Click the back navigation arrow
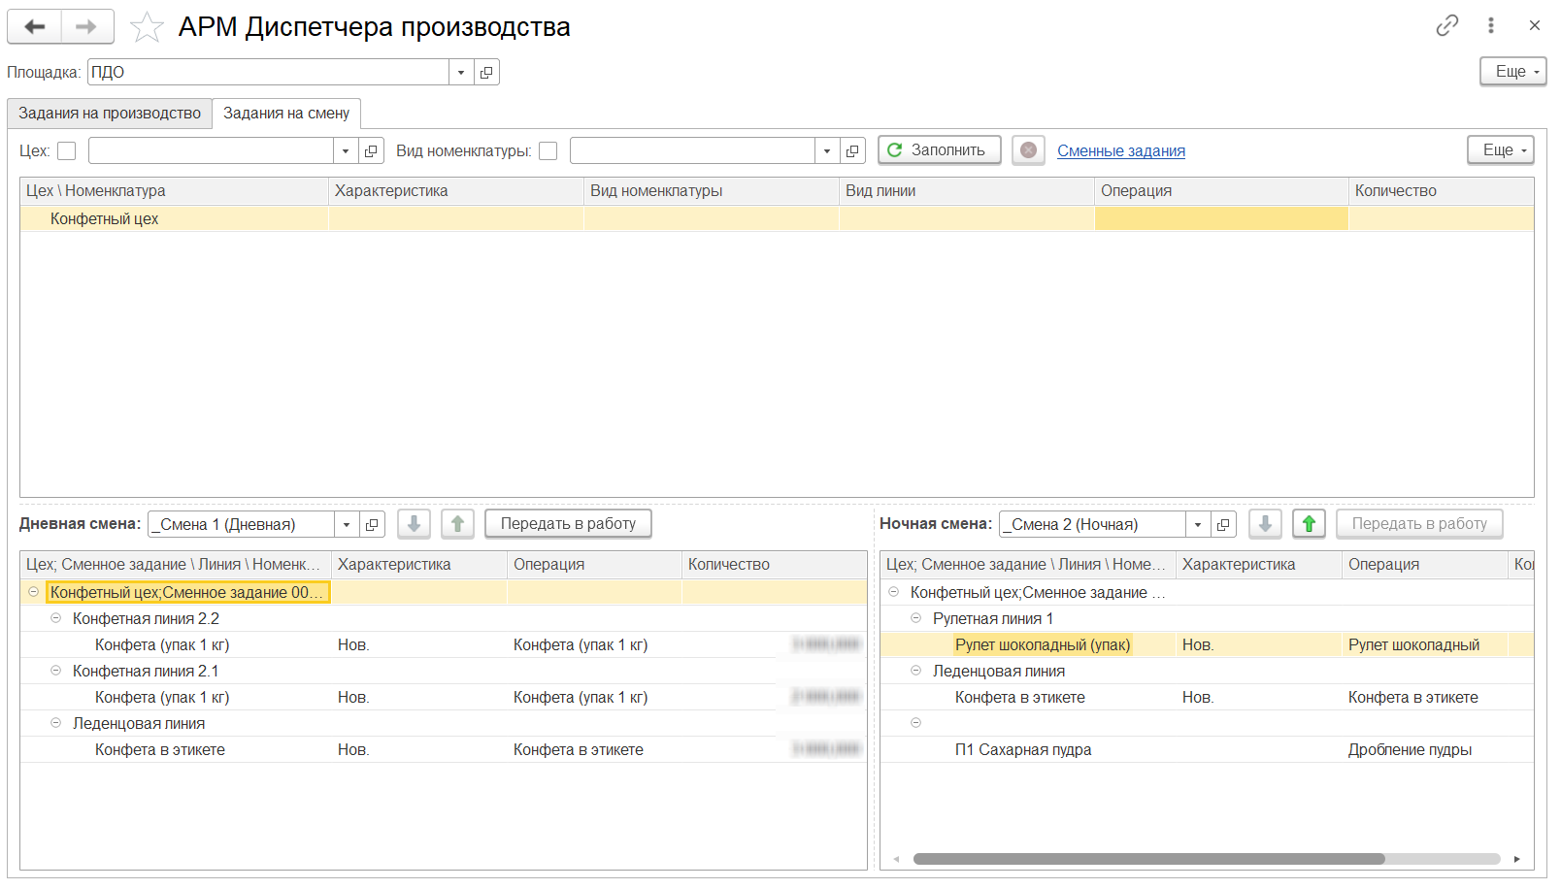Image resolution: width=1561 pixels, height=889 pixels. point(35,27)
